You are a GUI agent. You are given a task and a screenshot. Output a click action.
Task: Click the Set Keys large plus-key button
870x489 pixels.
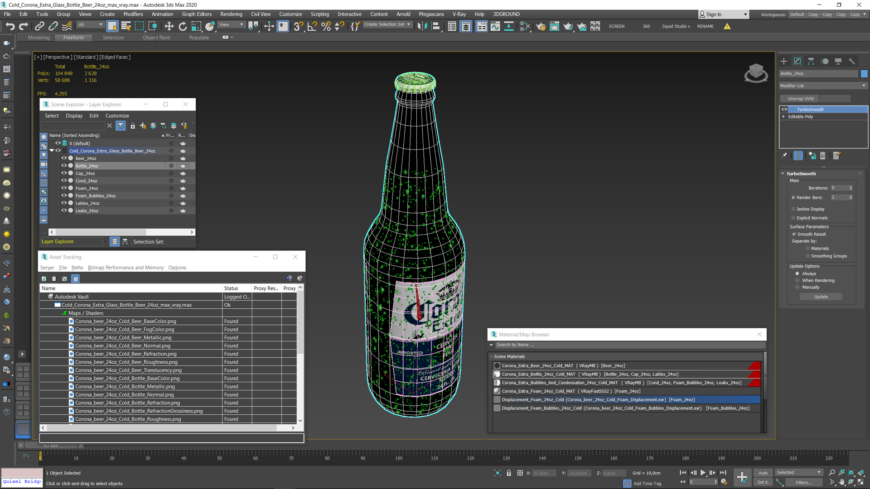tap(742, 477)
